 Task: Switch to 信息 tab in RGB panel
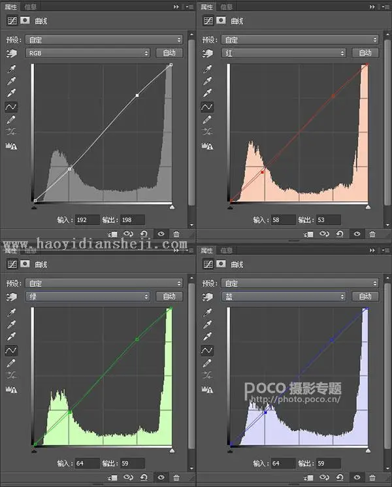pyautogui.click(x=31, y=7)
